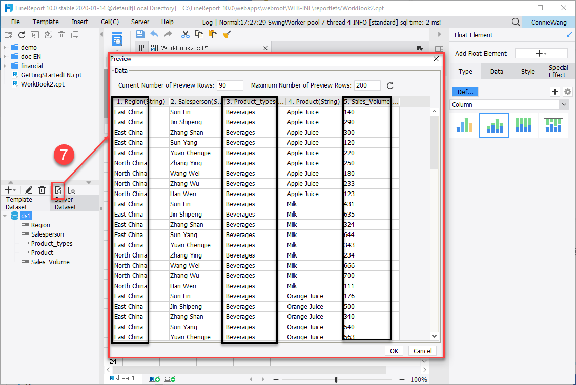This screenshot has width=576, height=385.
Task: Click the Def... chart button
Action: pos(465,92)
